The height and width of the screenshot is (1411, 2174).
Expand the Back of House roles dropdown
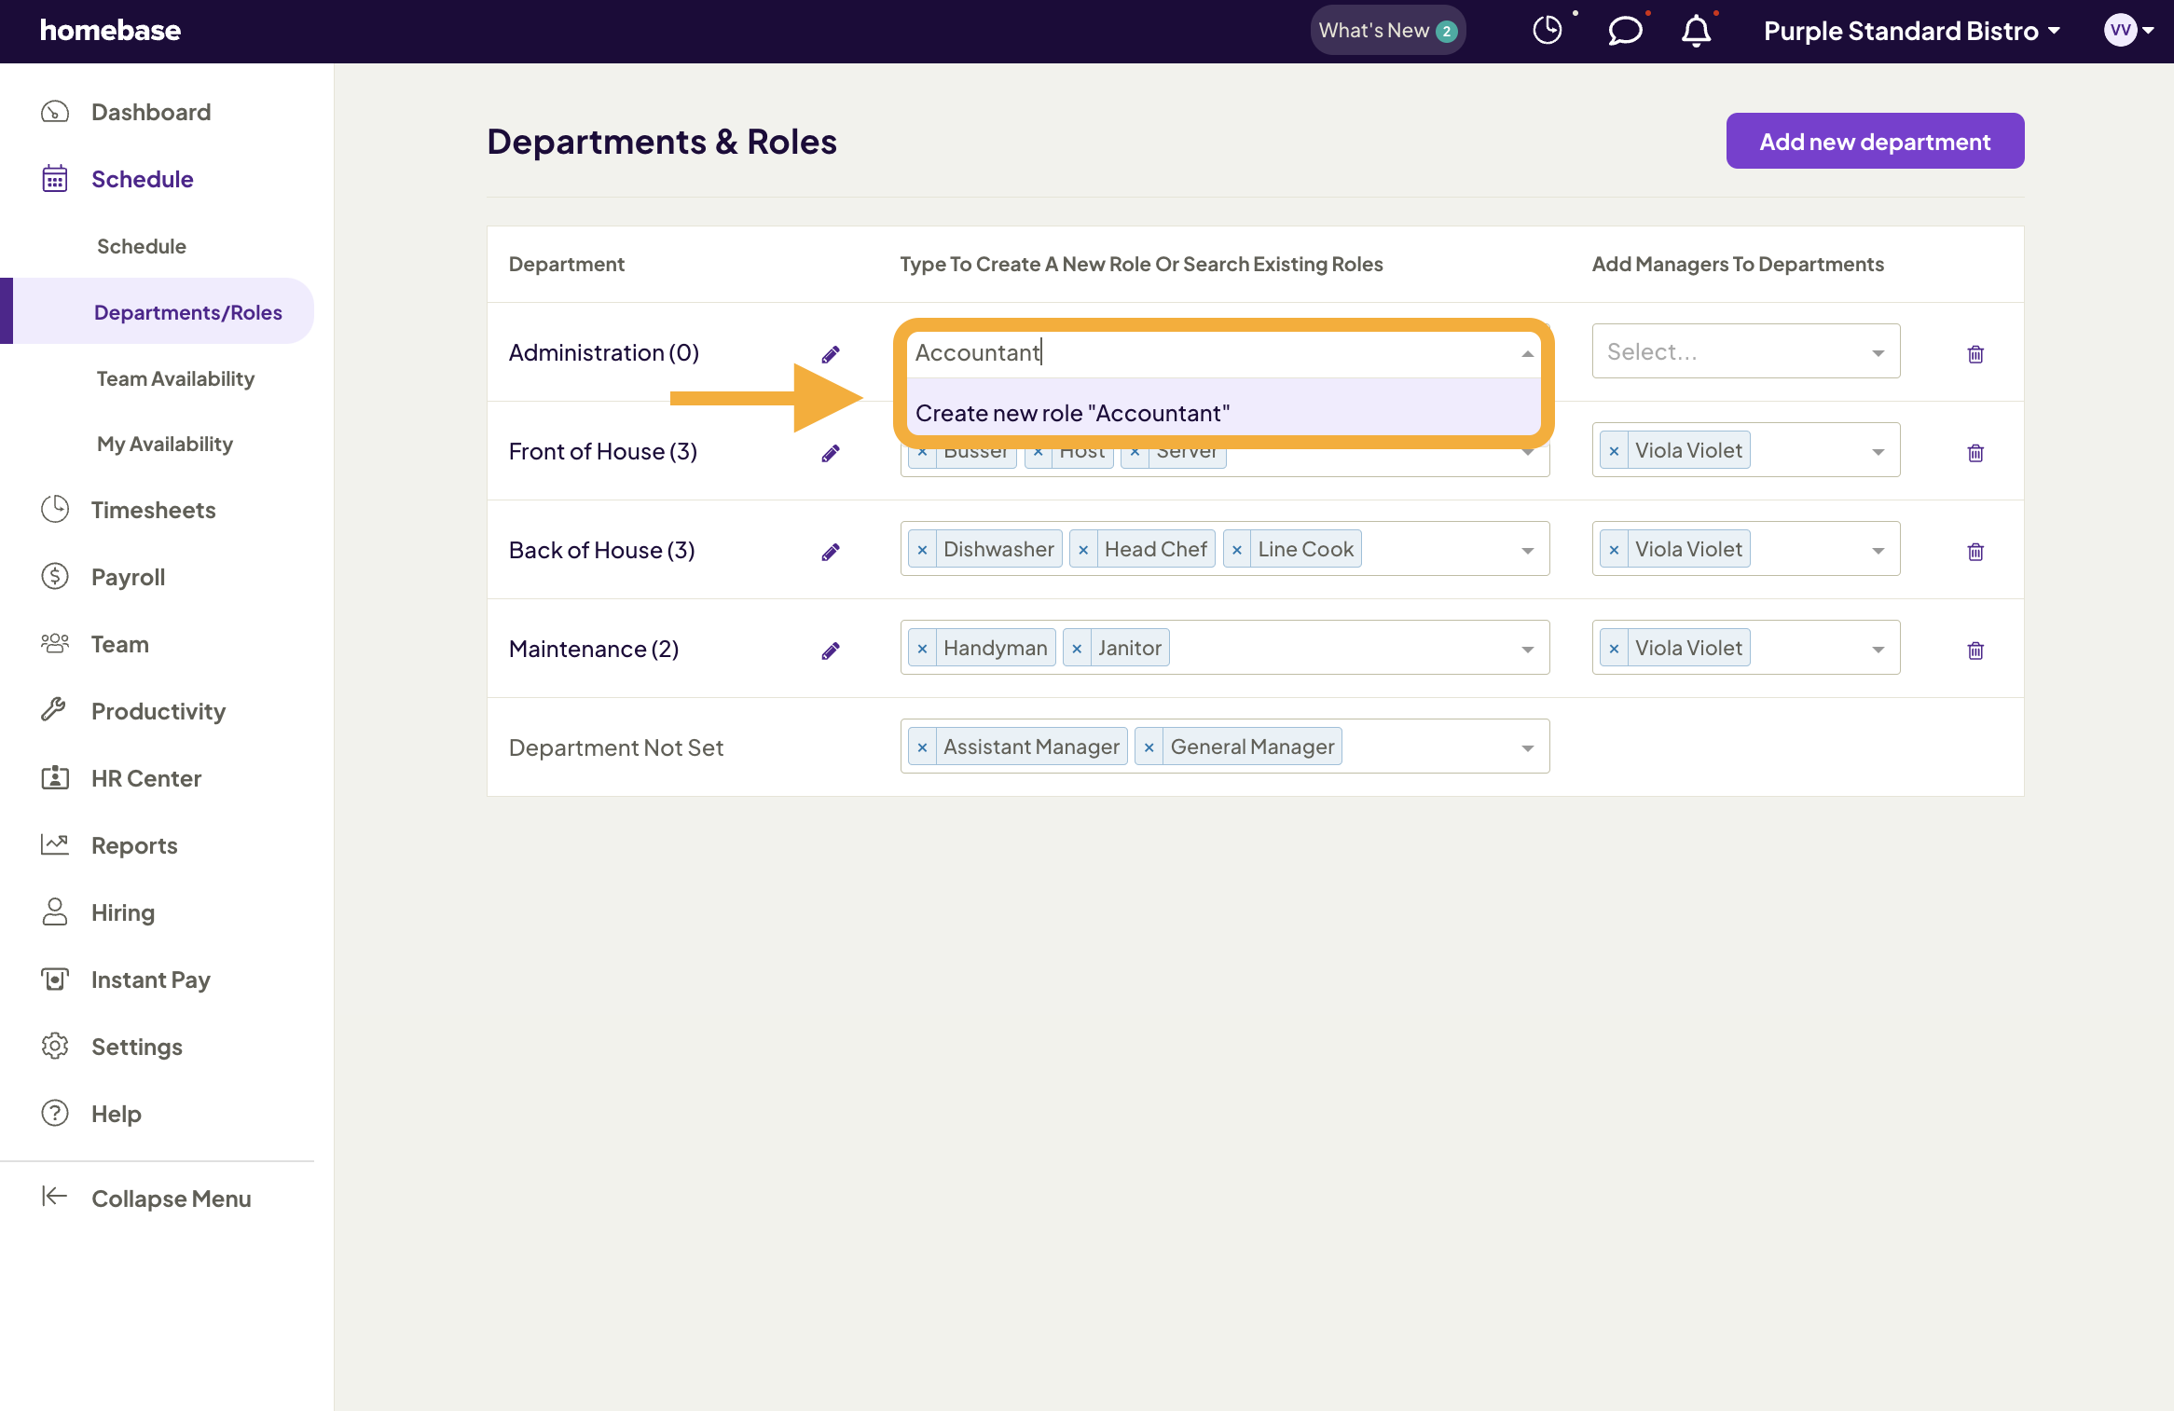tap(1527, 549)
